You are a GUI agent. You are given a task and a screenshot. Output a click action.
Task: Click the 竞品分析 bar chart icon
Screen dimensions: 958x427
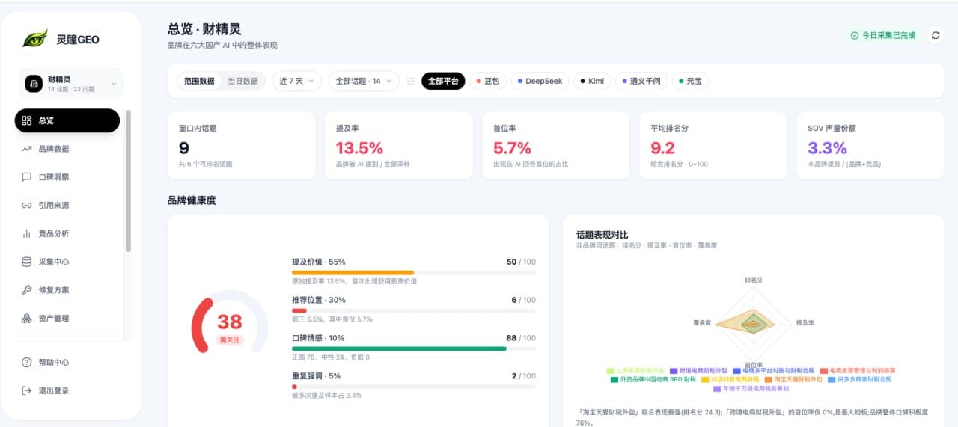point(27,233)
